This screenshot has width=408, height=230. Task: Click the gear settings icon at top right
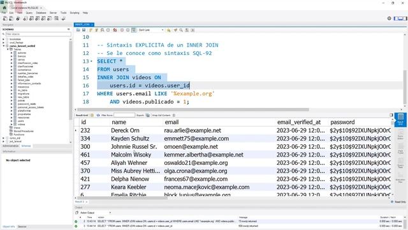390,19
